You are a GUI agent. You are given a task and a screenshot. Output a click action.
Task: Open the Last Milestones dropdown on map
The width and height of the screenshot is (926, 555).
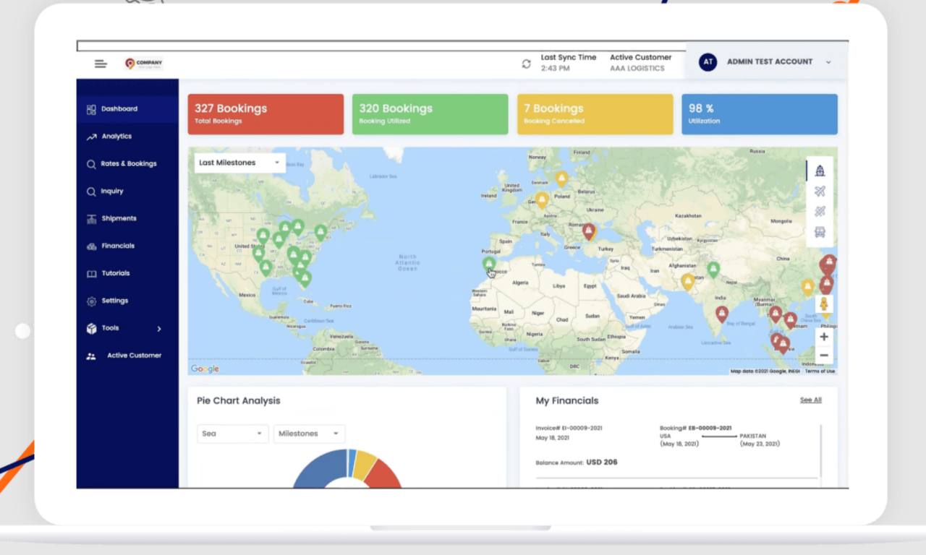click(239, 163)
